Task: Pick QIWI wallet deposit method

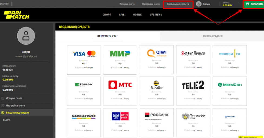Action: [157, 60]
